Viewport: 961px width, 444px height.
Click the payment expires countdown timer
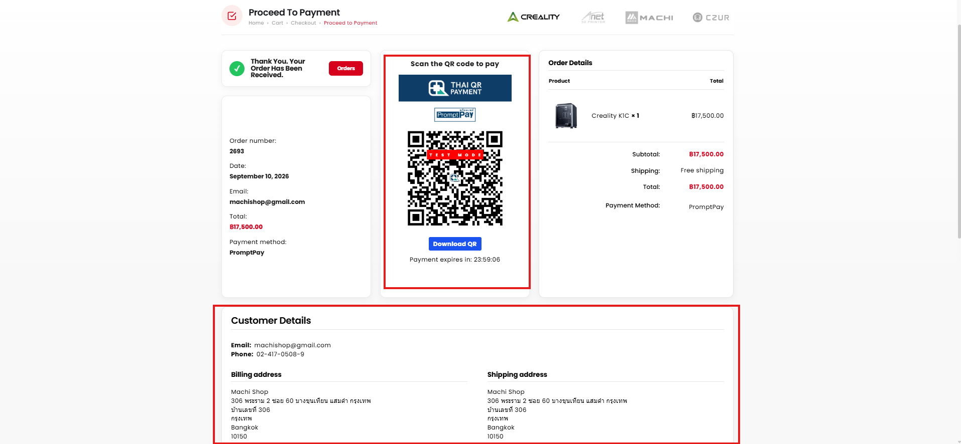(455, 260)
